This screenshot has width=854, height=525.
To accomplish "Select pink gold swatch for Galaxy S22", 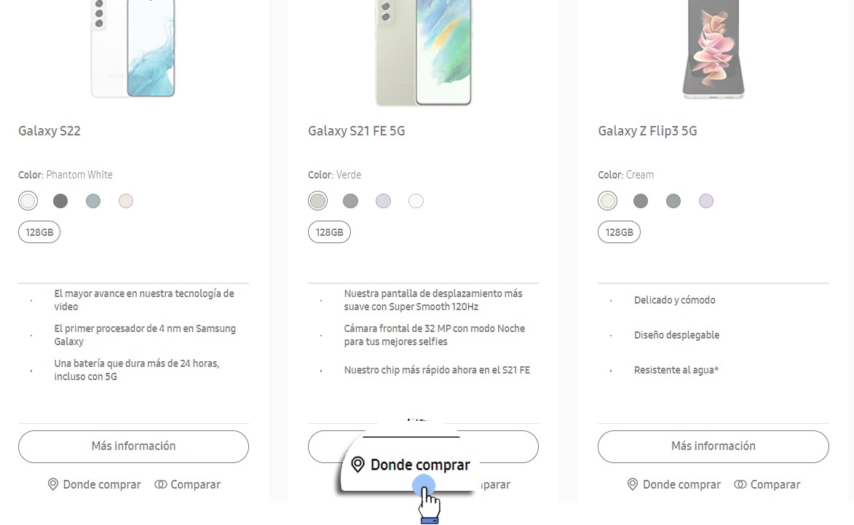I will 126,201.
